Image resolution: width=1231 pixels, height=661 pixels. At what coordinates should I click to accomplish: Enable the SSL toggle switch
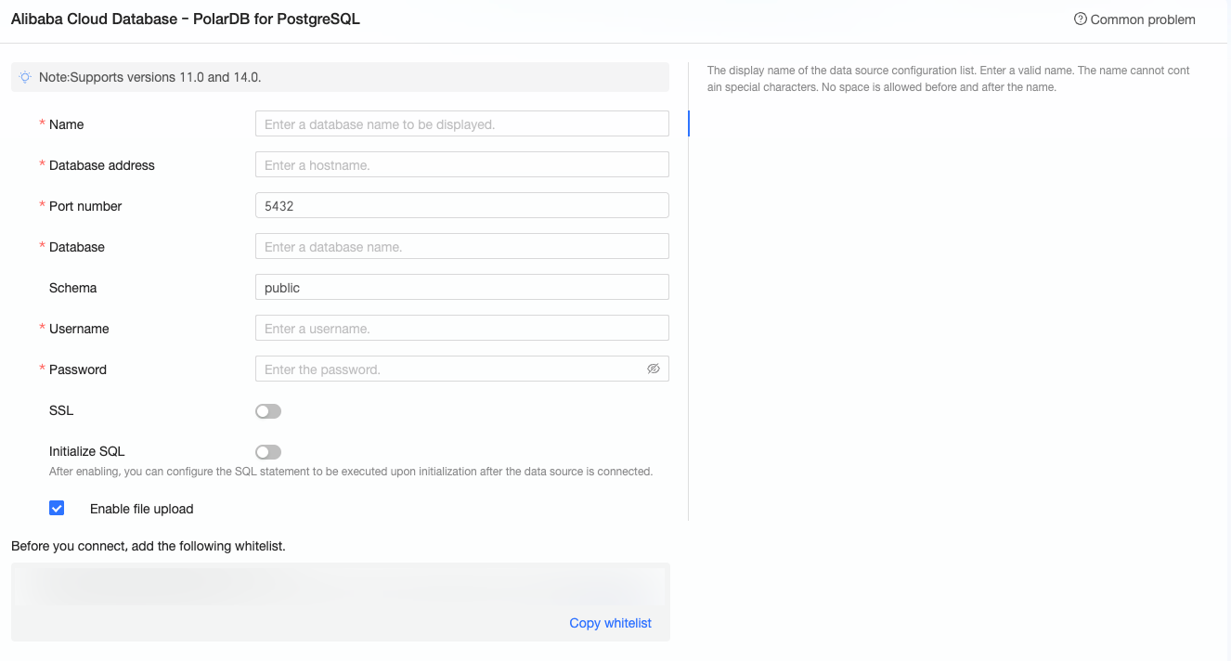(268, 411)
